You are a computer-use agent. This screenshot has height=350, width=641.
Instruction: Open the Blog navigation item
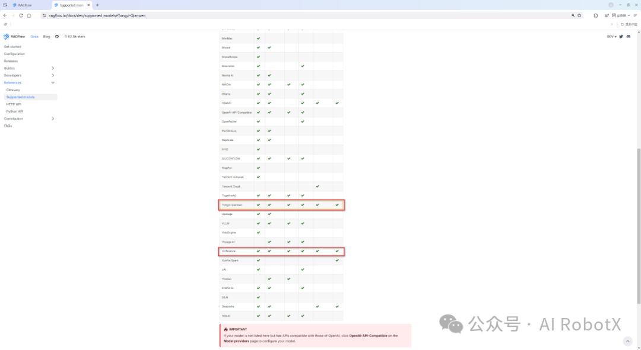click(x=47, y=37)
